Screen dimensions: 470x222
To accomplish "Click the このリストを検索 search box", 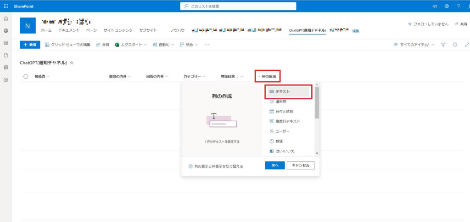I will click(x=238, y=6).
